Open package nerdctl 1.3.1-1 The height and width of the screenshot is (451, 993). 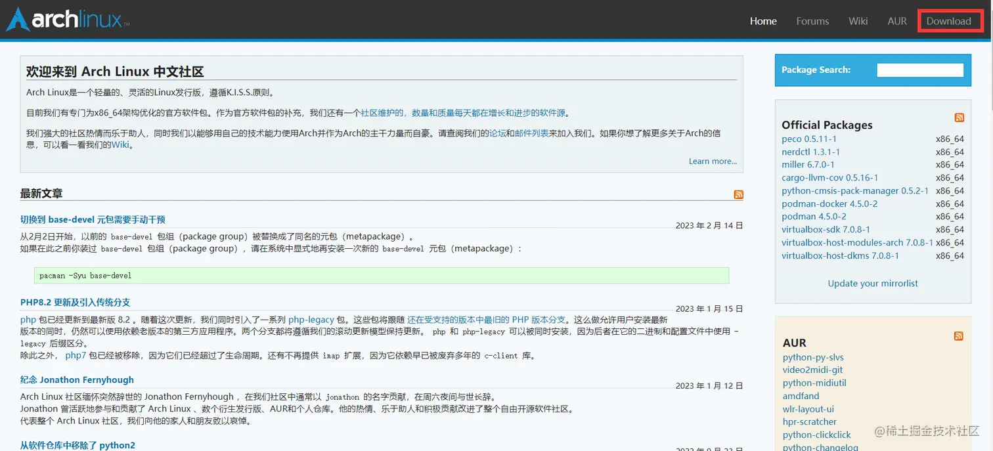click(x=810, y=152)
